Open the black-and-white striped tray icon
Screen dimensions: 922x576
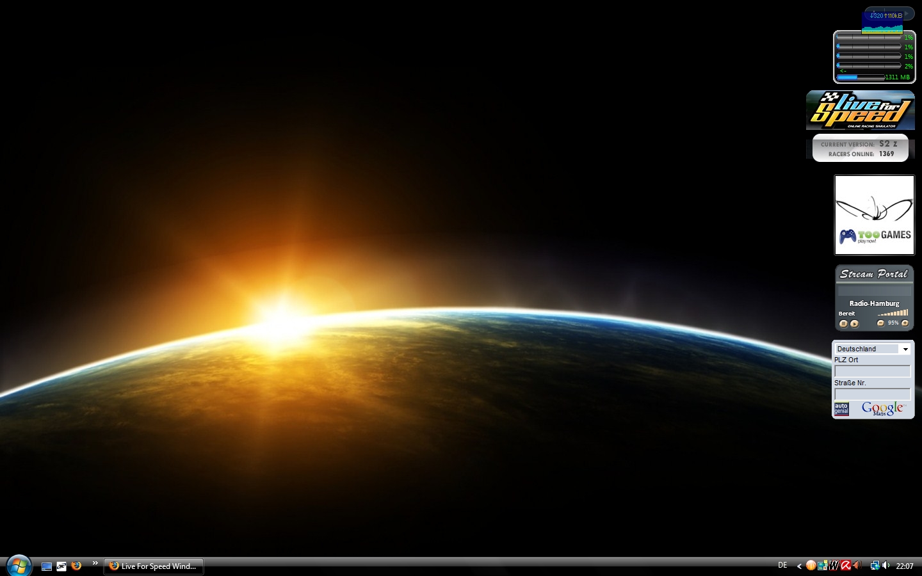point(834,565)
